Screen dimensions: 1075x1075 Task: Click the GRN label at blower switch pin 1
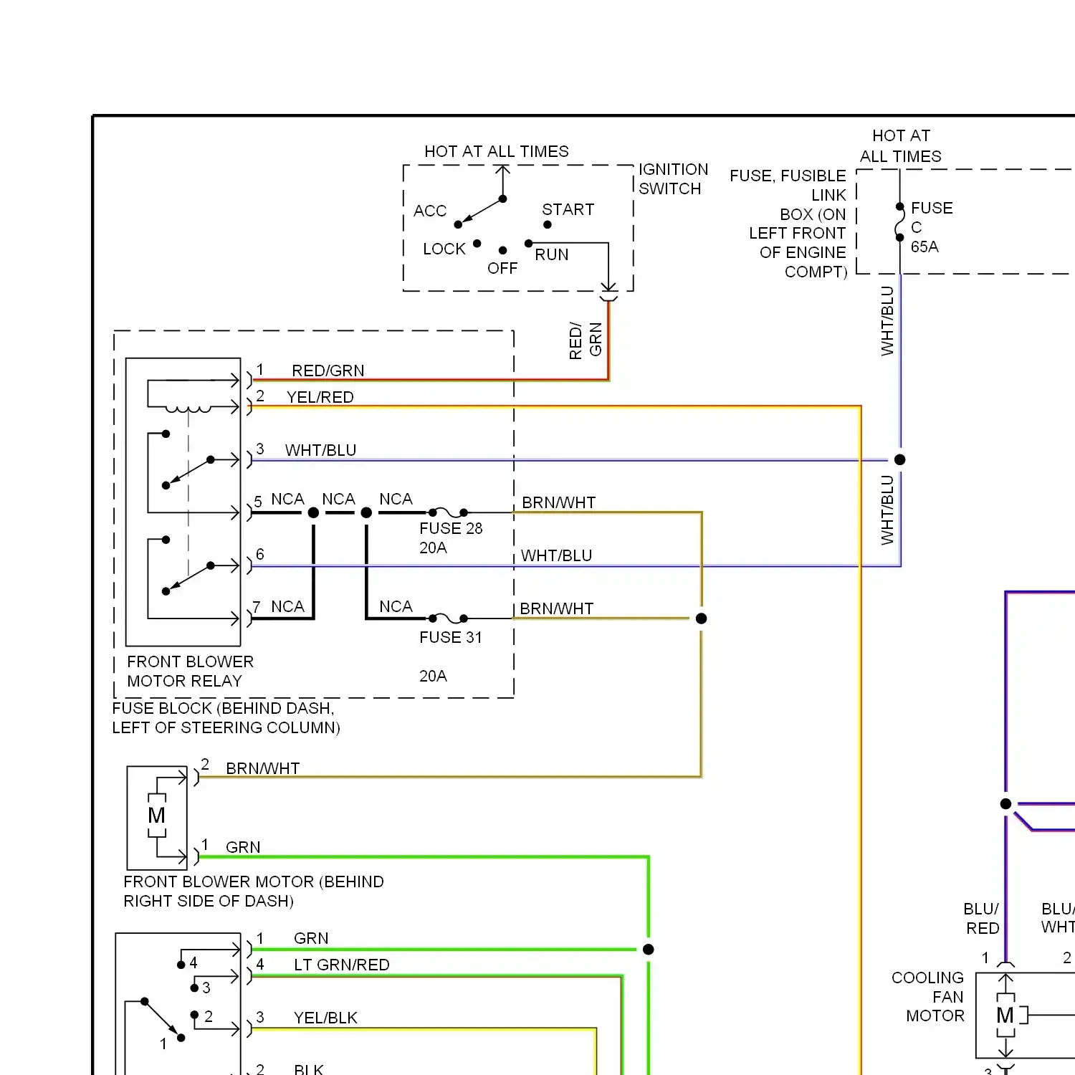[x=311, y=938]
